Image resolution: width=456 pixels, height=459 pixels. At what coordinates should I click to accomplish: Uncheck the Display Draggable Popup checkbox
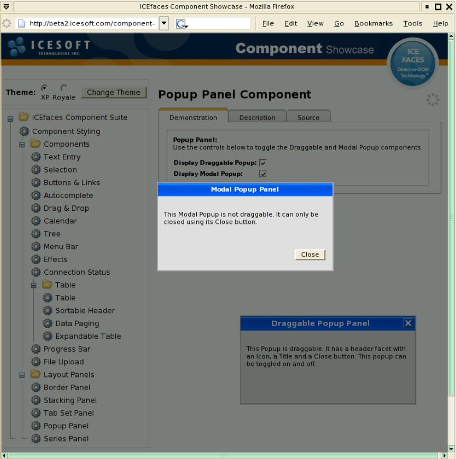tap(263, 163)
